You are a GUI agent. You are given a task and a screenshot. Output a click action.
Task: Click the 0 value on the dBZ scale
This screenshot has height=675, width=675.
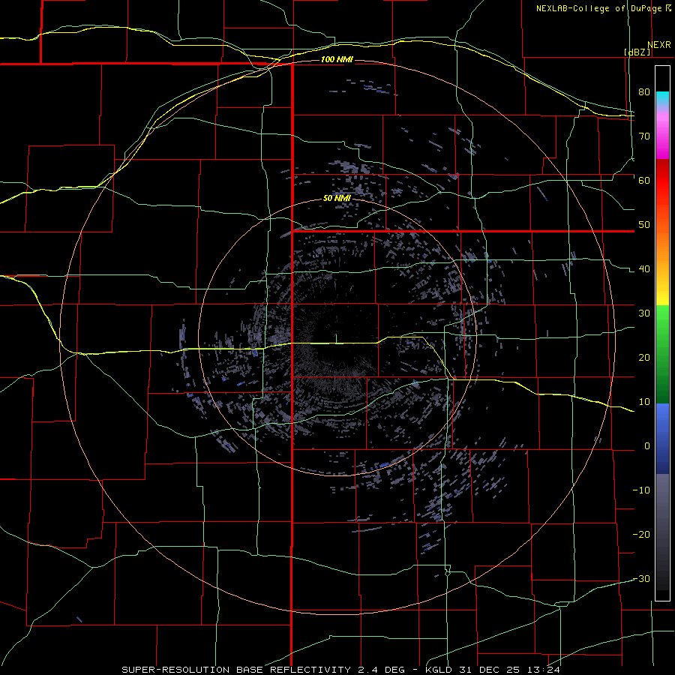pyautogui.click(x=647, y=446)
